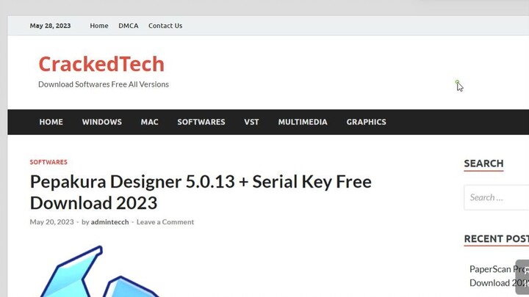Open the MAC menu category

(149, 122)
